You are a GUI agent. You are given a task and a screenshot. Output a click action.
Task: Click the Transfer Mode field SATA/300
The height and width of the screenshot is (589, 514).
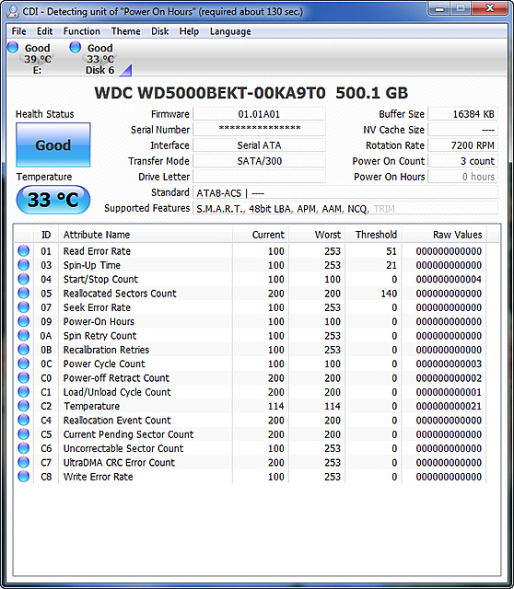pyautogui.click(x=259, y=161)
